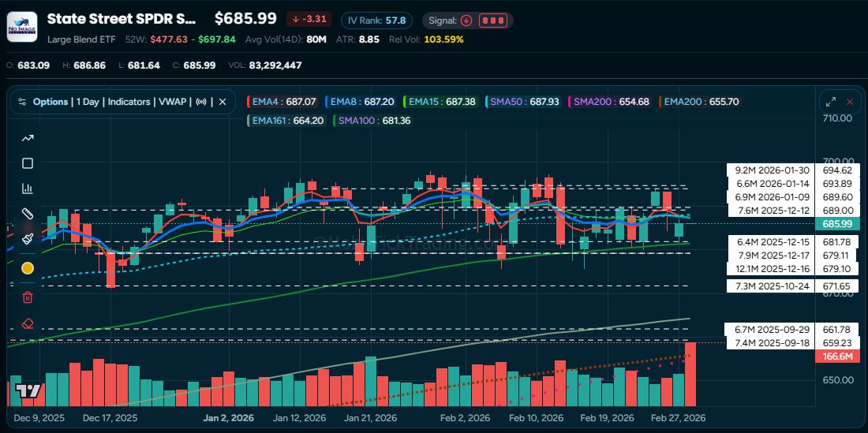The width and height of the screenshot is (868, 433).
Task: Toggle the SMA200 indicator legend chip
Action: (609, 102)
